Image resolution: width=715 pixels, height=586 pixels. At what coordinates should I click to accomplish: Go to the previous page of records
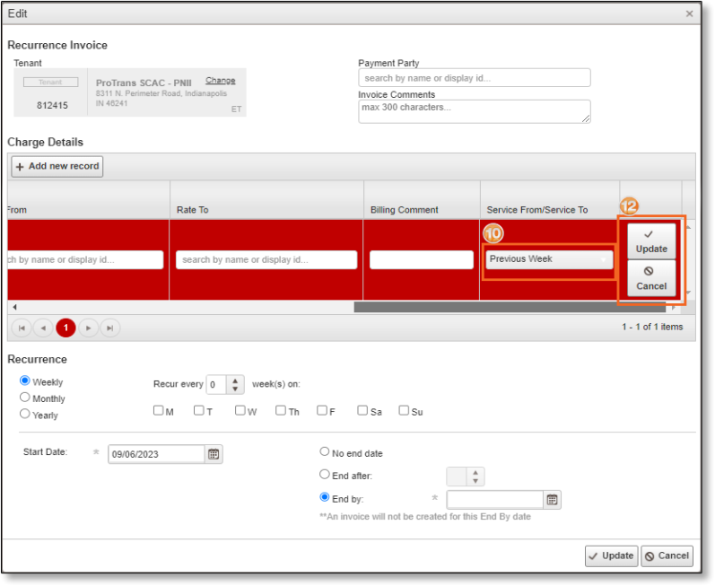(x=43, y=328)
